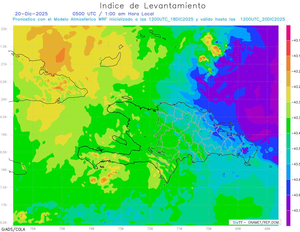This screenshot has width=300, height=232.
Task: Click the '19N' latitude label
Action: [x=4, y=135]
